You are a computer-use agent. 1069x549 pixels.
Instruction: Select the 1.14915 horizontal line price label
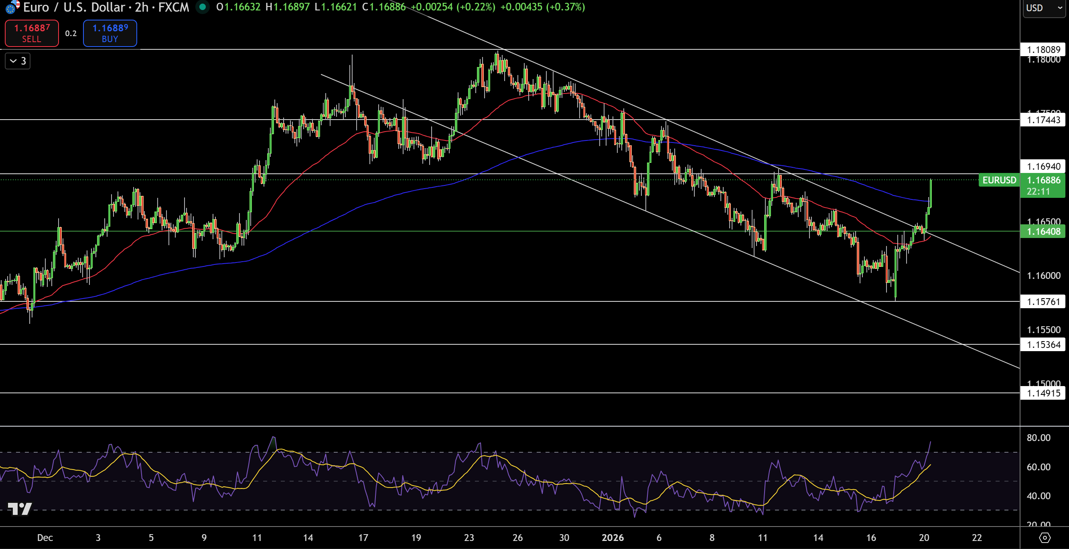1043,393
